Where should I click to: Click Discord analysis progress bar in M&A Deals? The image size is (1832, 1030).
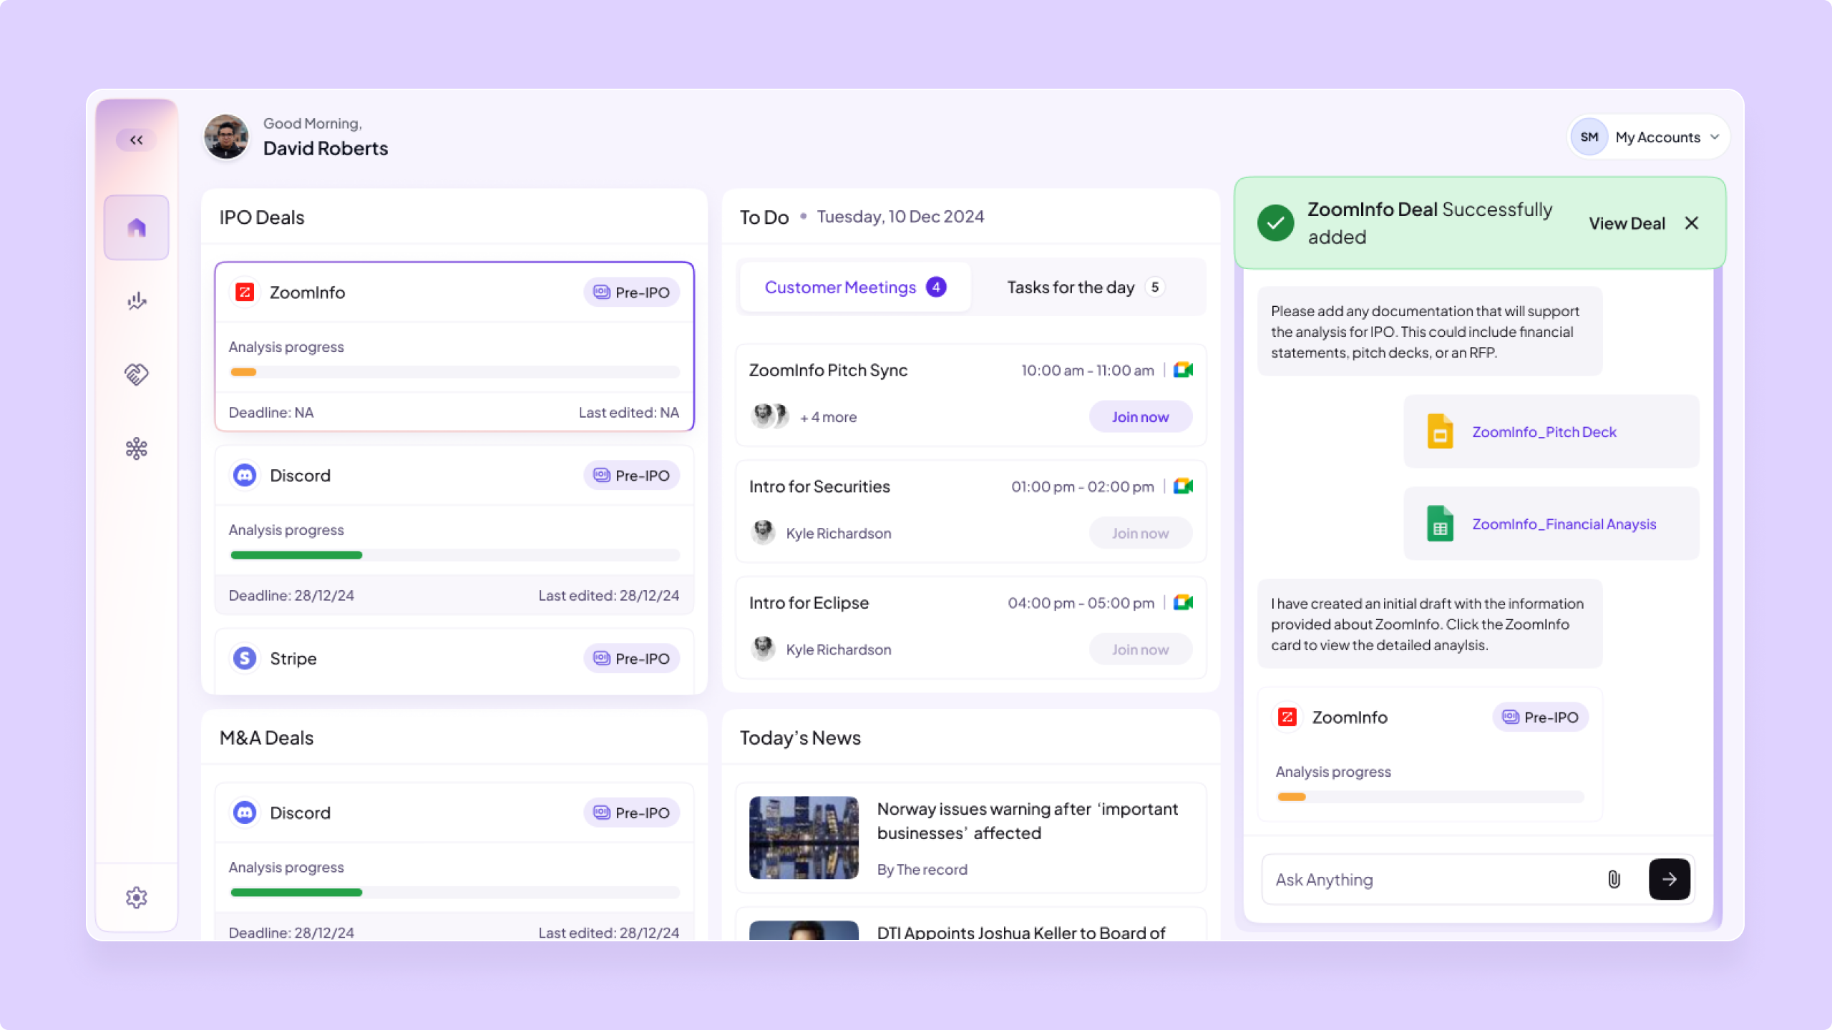coord(454,893)
